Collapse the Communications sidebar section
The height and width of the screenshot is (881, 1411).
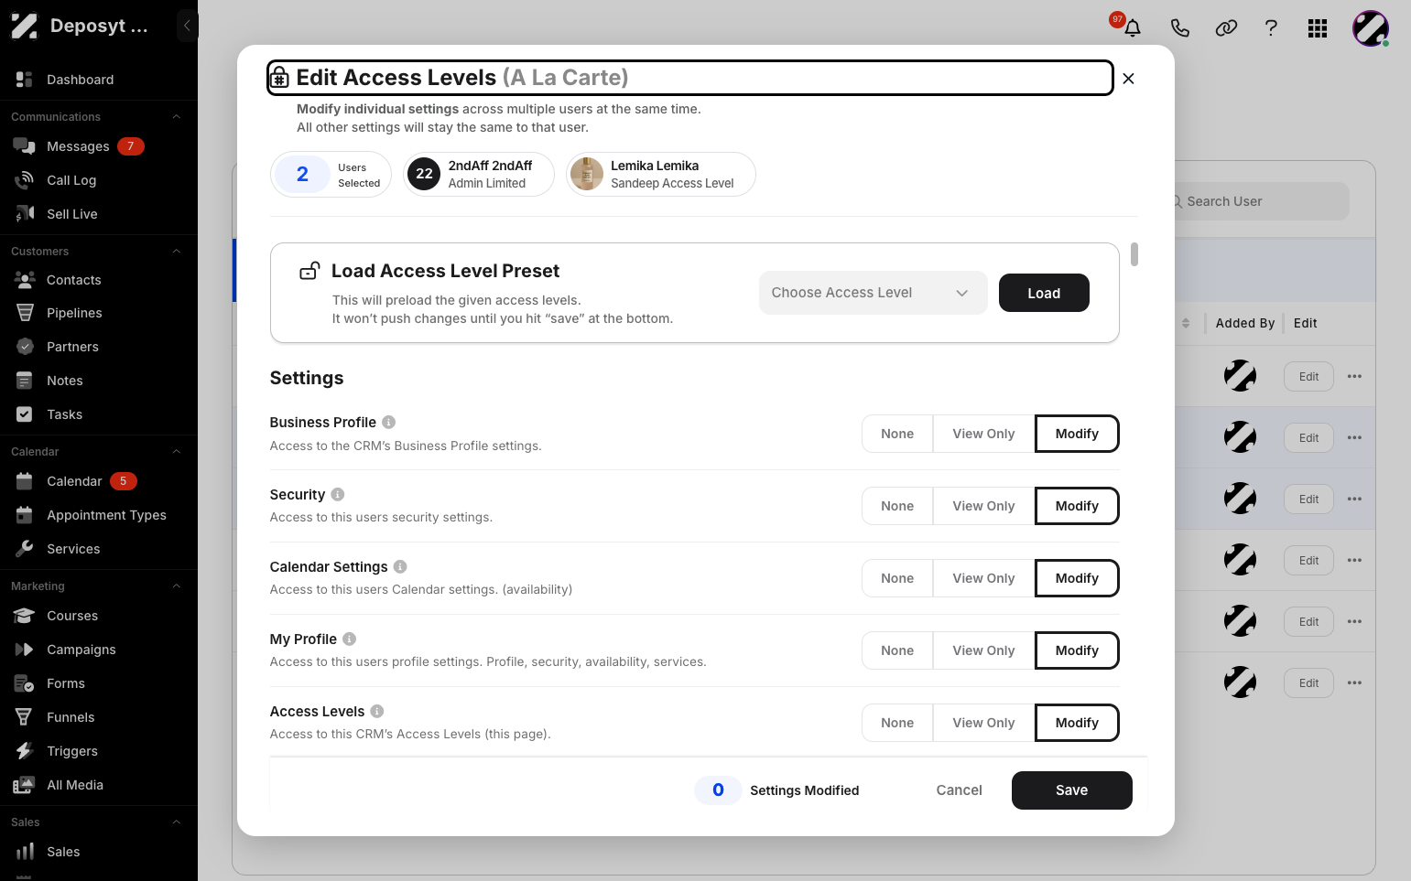(x=177, y=117)
